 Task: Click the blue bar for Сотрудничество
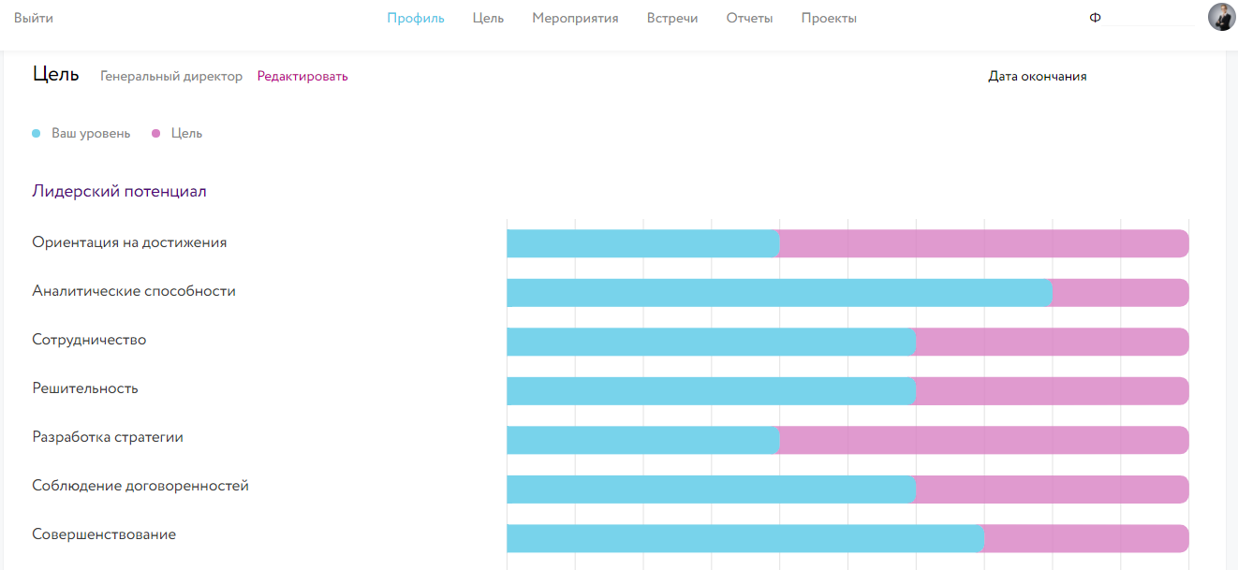(x=710, y=342)
